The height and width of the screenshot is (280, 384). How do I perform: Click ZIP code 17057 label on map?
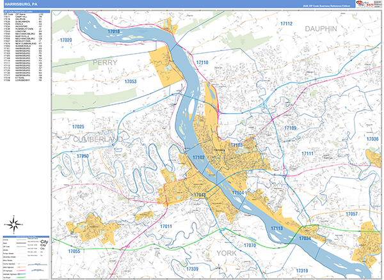351,214
